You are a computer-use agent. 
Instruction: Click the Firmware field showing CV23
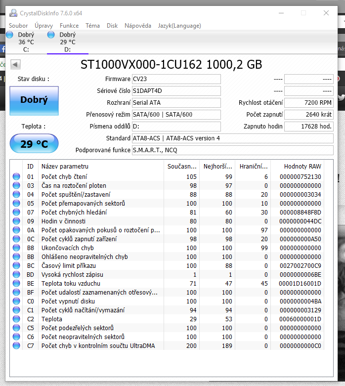(x=176, y=79)
